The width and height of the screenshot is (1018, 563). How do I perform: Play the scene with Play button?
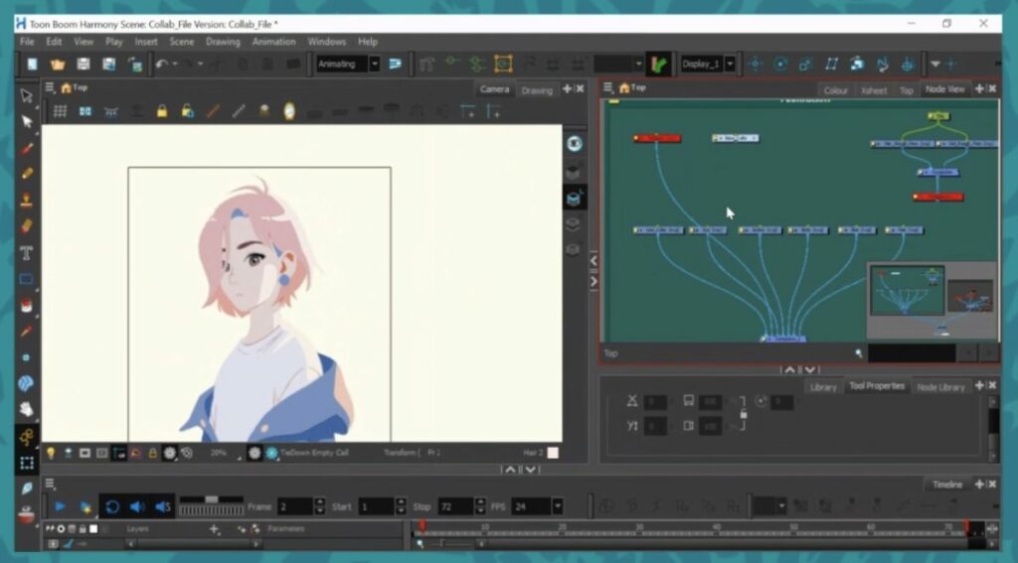(x=60, y=506)
